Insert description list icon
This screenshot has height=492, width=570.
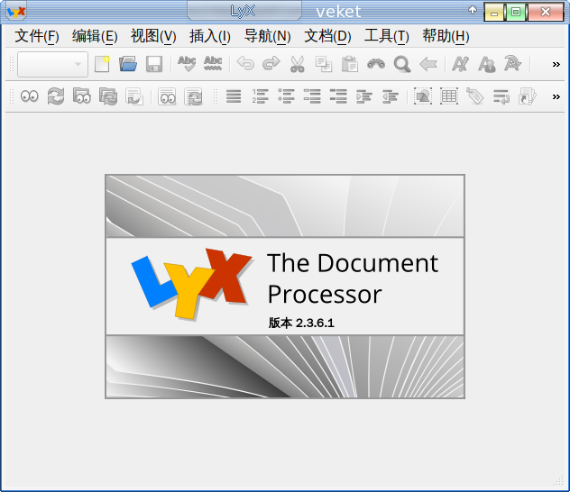pyautogui.click(x=338, y=96)
